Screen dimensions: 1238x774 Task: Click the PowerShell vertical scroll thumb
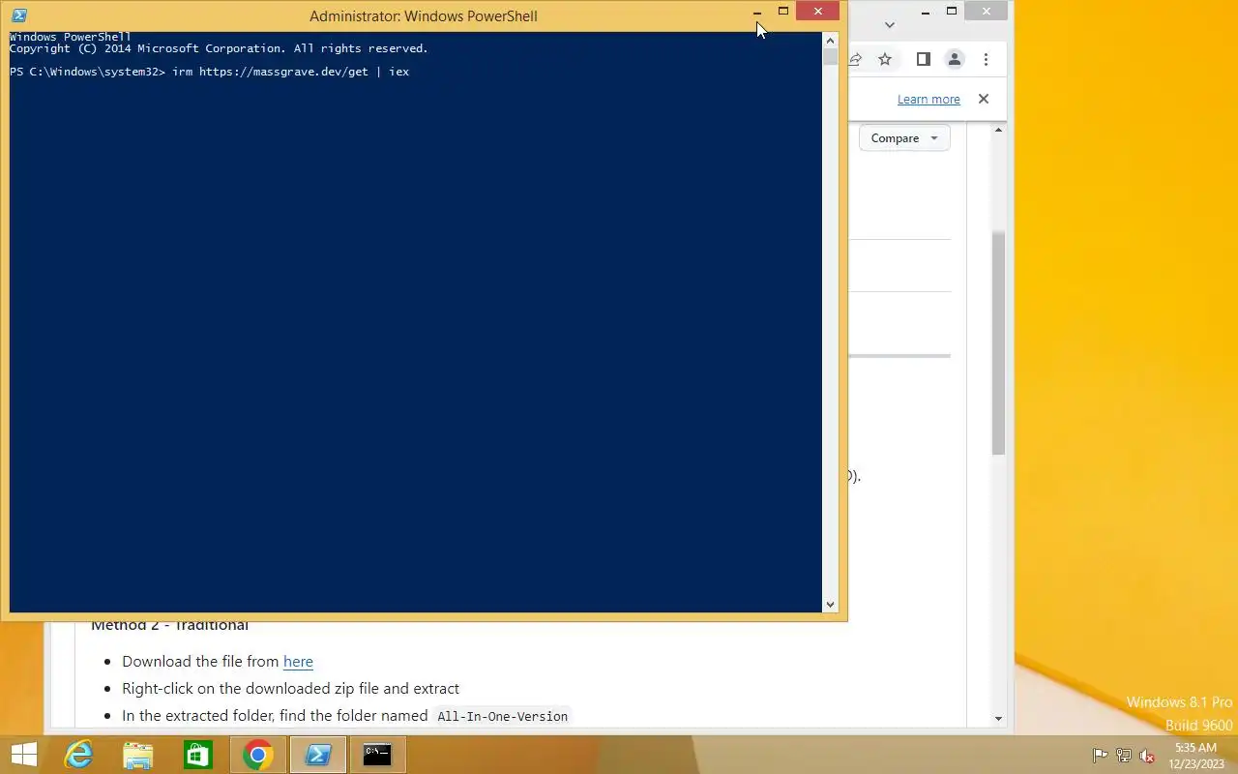point(830,57)
